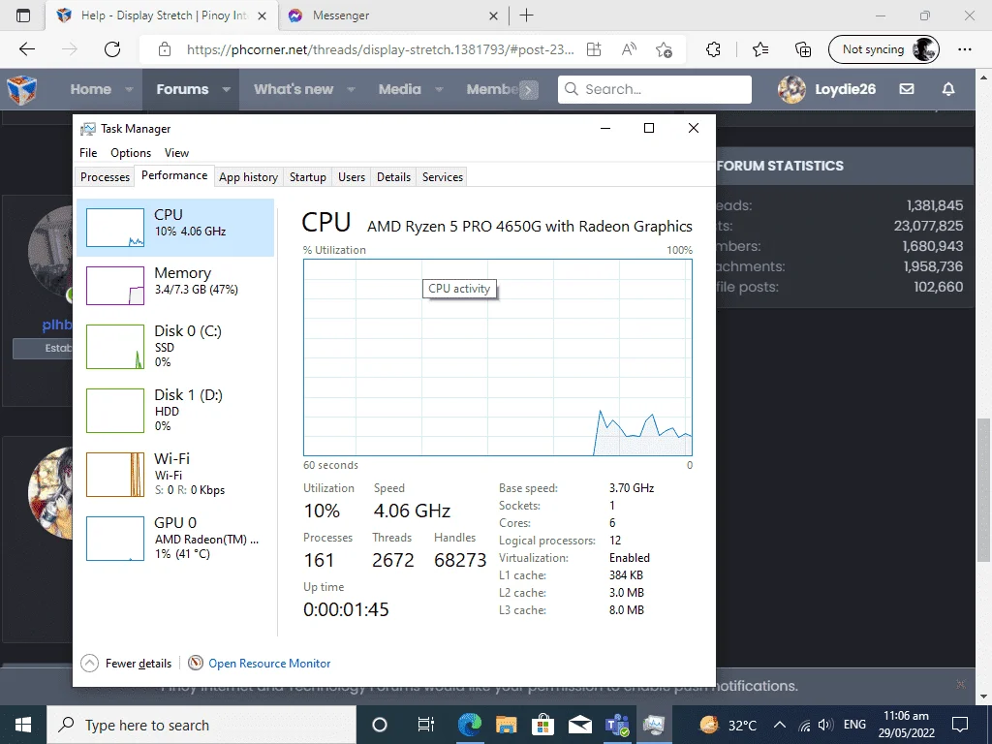Open Task Manager Options menu

[x=131, y=152]
